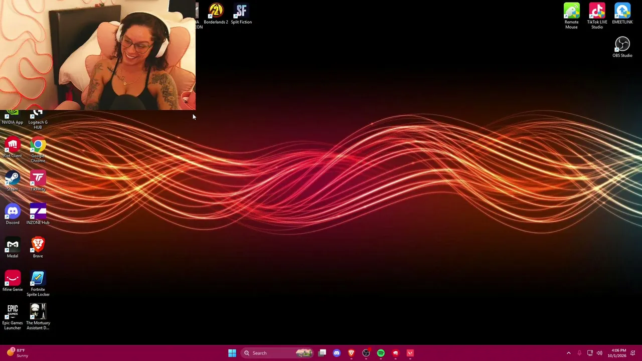Open the Riot Client desktop shortcut
Screen dimensions: 642x361
(13, 148)
